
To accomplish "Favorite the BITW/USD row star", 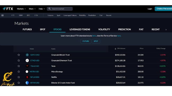I will [x=19, y=83].
